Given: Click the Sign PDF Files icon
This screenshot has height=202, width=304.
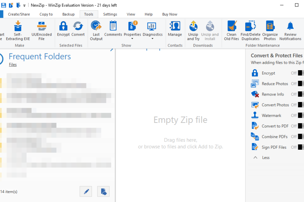Looking at the screenshot, I should [255, 147].
